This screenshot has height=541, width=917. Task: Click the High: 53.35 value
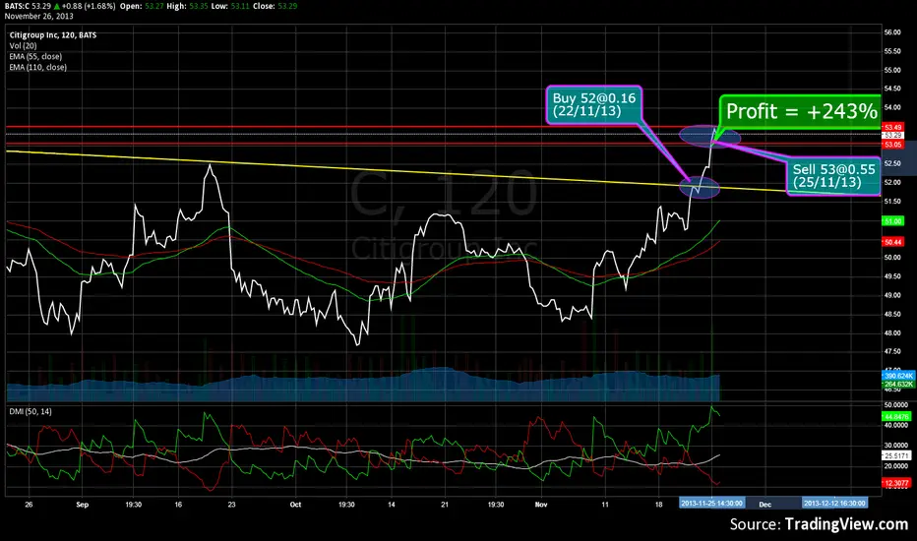pyautogui.click(x=187, y=7)
